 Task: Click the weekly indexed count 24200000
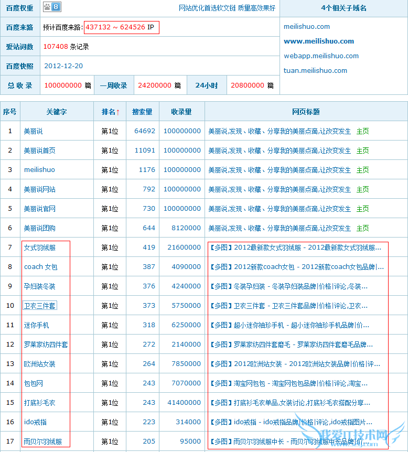(x=155, y=85)
